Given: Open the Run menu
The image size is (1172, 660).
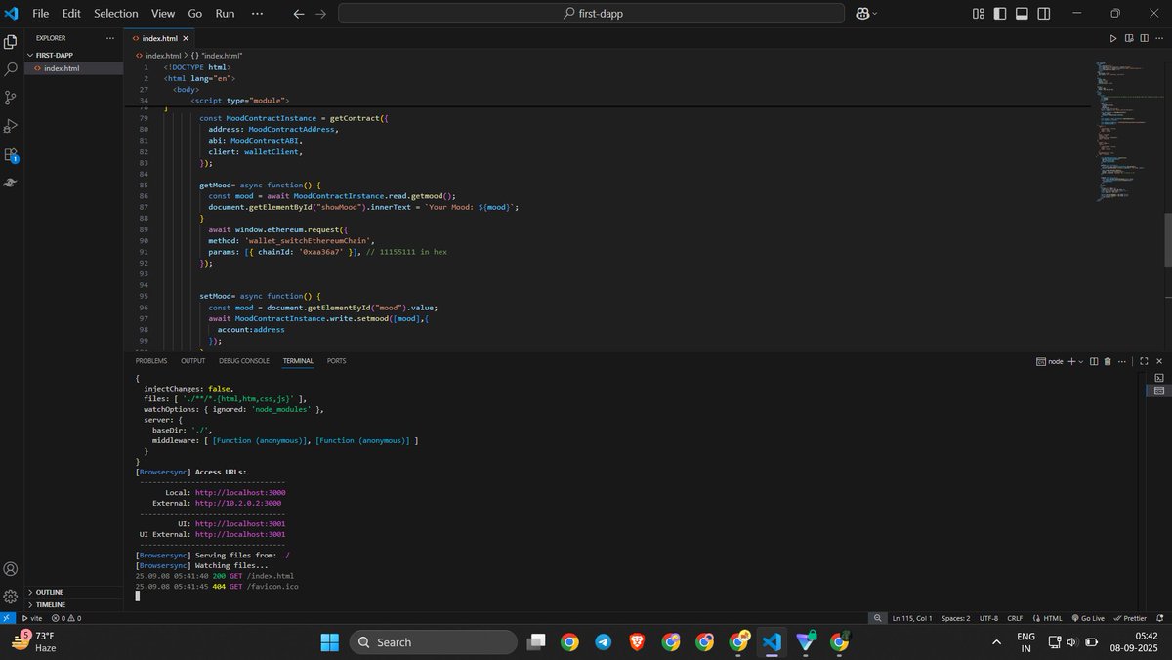Looking at the screenshot, I should pyautogui.click(x=225, y=14).
